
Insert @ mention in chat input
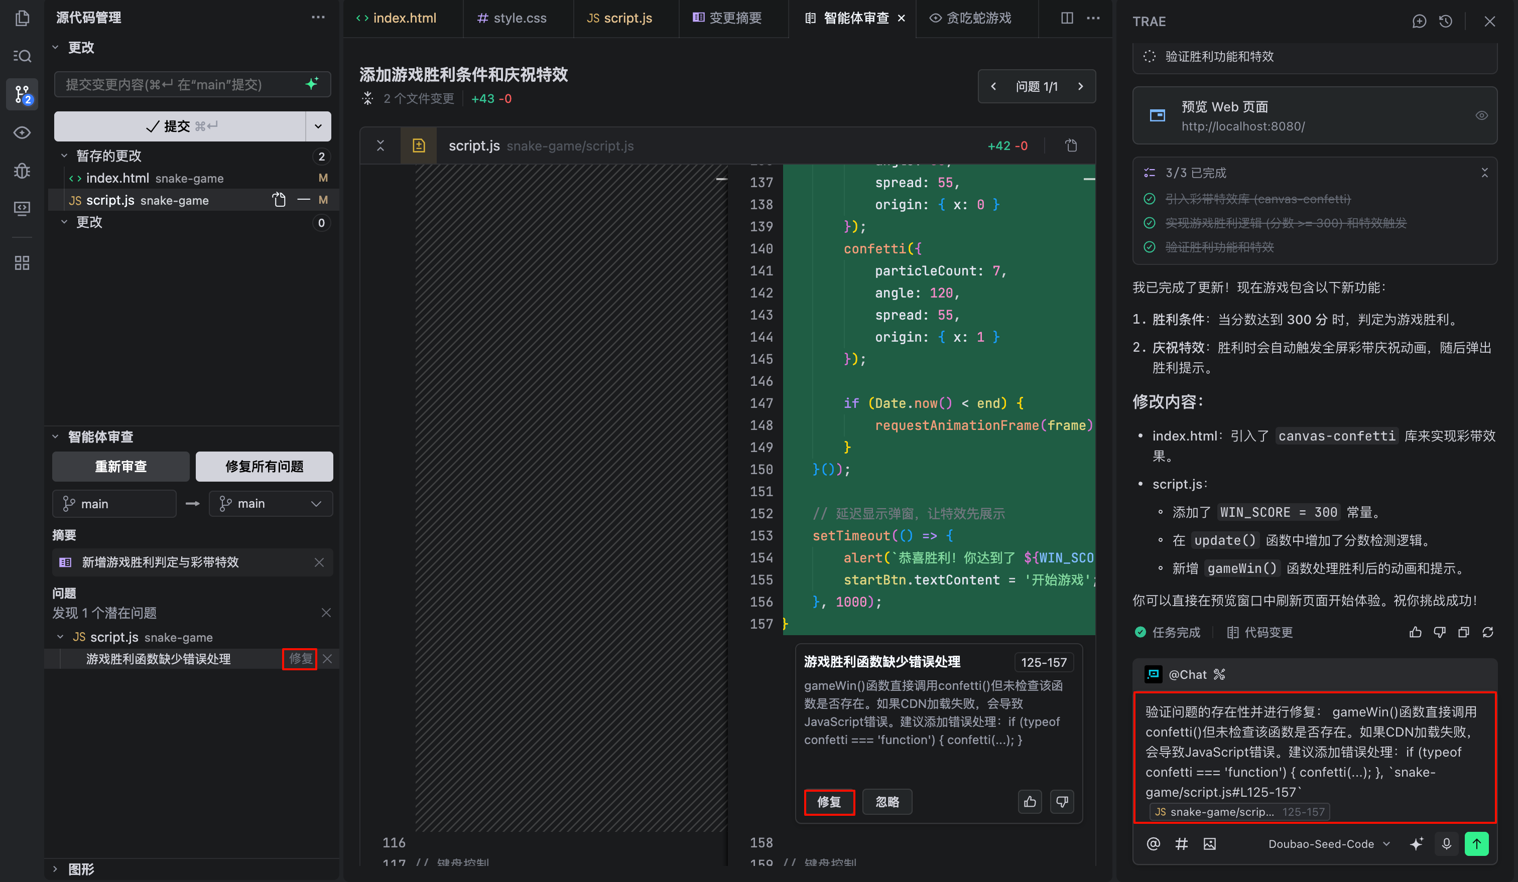point(1154,843)
